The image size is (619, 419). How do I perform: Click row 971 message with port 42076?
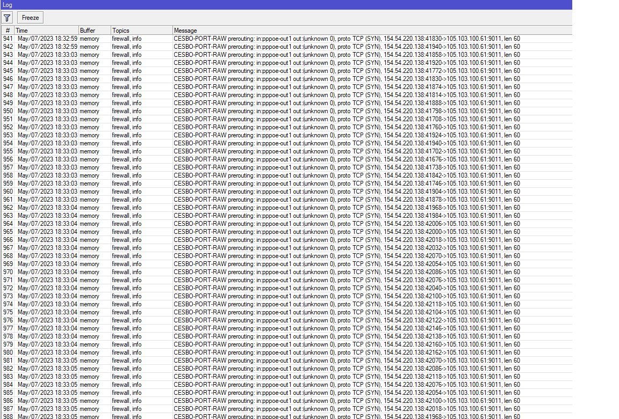[x=347, y=280]
